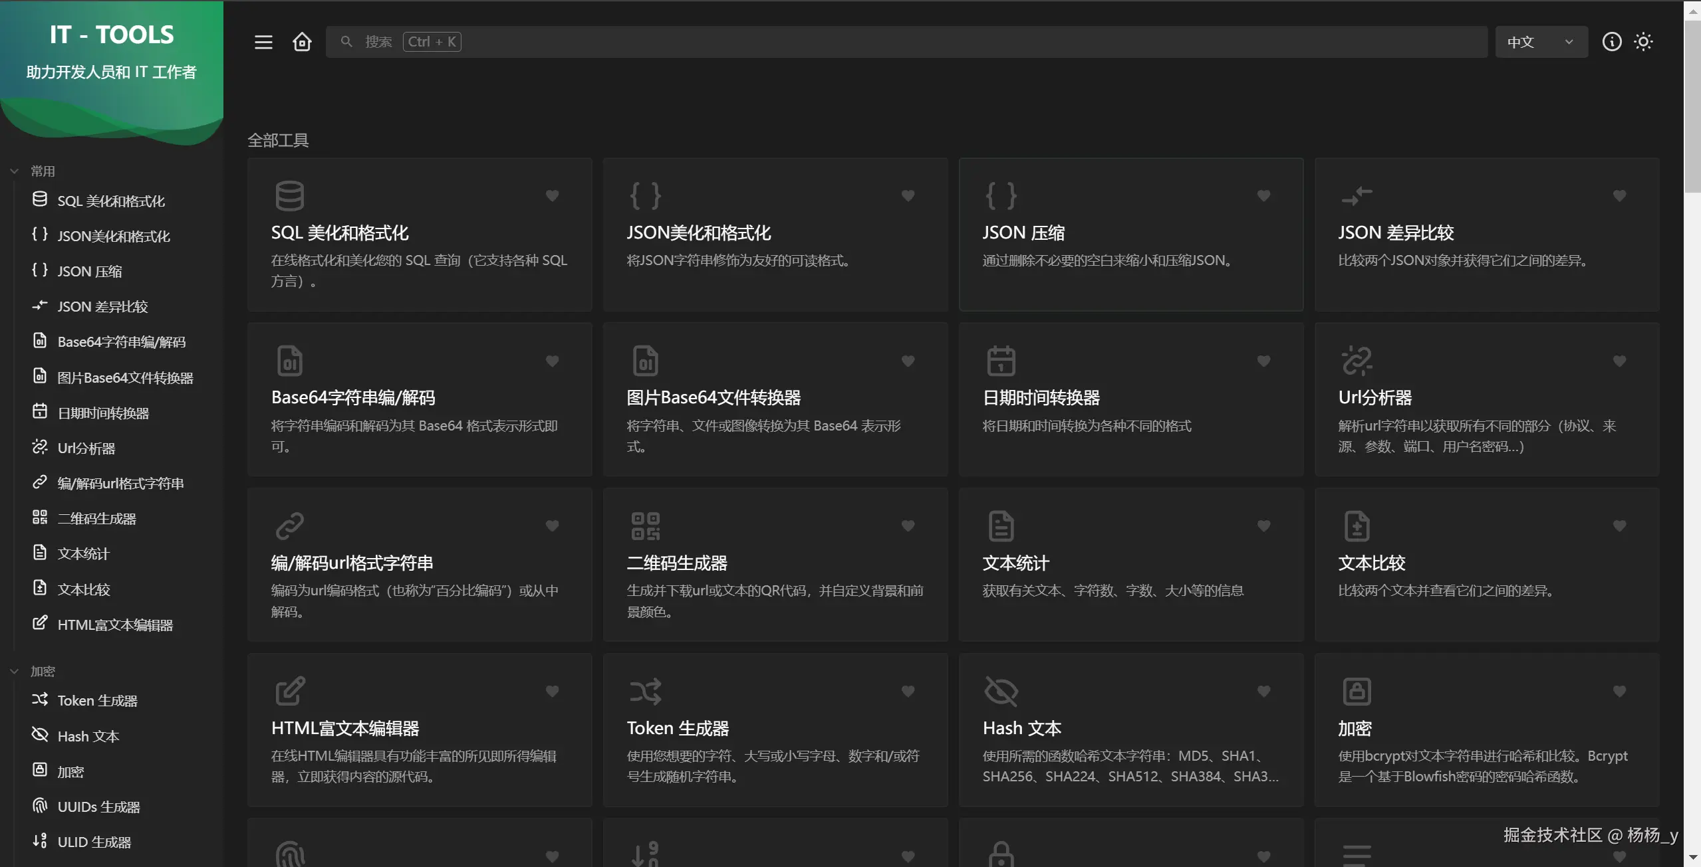Open the About info icon
The image size is (1701, 867).
(x=1611, y=42)
